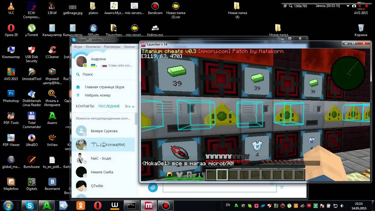This screenshot has width=375, height=211.
Task: Click the Skype contact list scrollbar
Action: click(x=136, y=119)
